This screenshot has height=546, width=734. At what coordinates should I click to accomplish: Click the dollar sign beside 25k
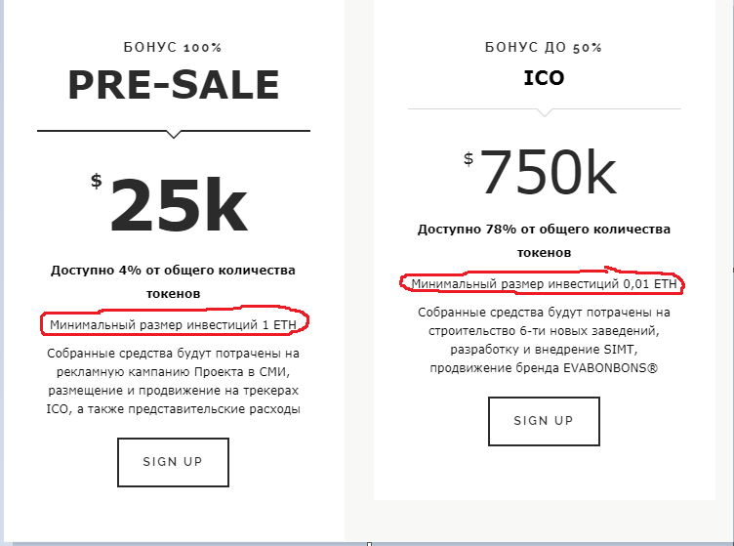97,181
